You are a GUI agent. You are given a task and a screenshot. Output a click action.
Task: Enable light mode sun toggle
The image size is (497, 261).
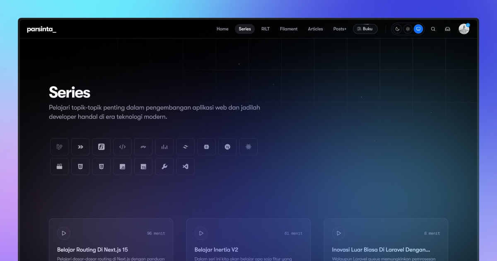408,29
